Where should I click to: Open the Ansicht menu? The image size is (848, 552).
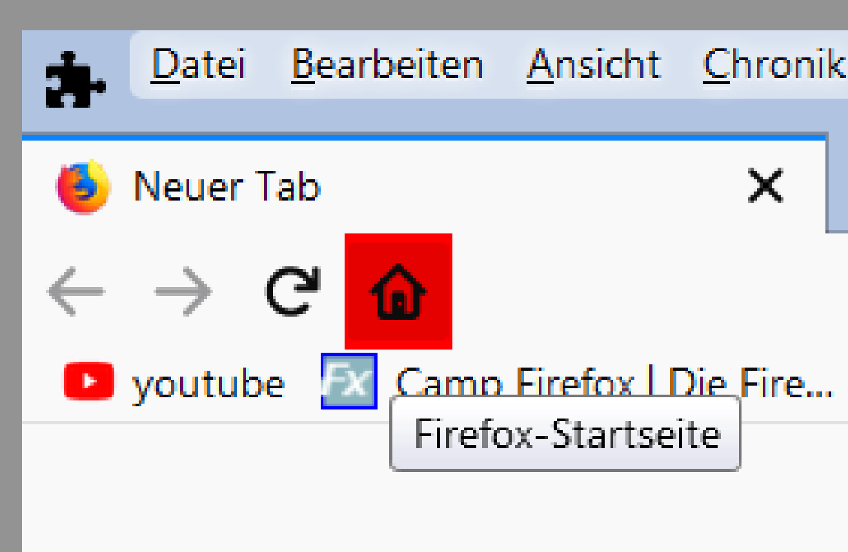click(594, 64)
